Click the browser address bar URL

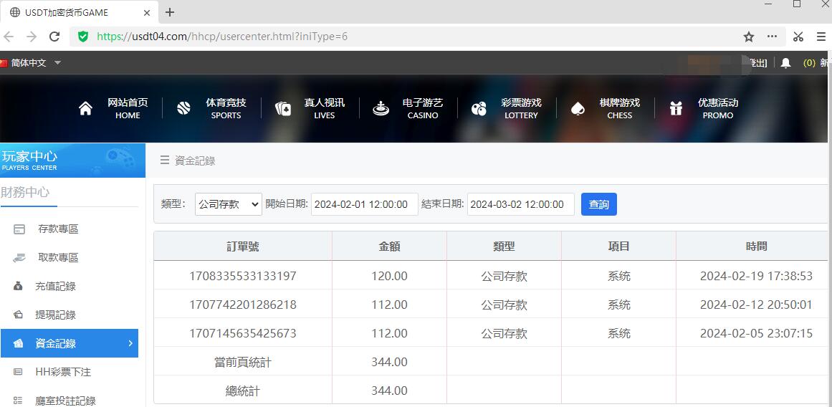(222, 37)
